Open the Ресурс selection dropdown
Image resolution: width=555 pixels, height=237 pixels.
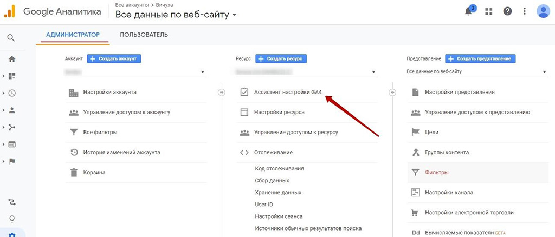click(x=307, y=72)
